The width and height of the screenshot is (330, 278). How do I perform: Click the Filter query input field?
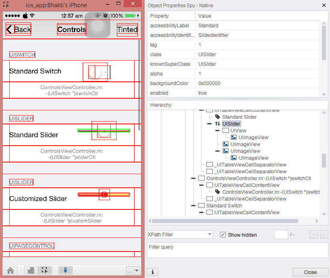coord(237,250)
